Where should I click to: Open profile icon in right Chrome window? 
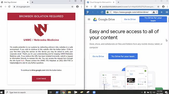tap(163, 7)
